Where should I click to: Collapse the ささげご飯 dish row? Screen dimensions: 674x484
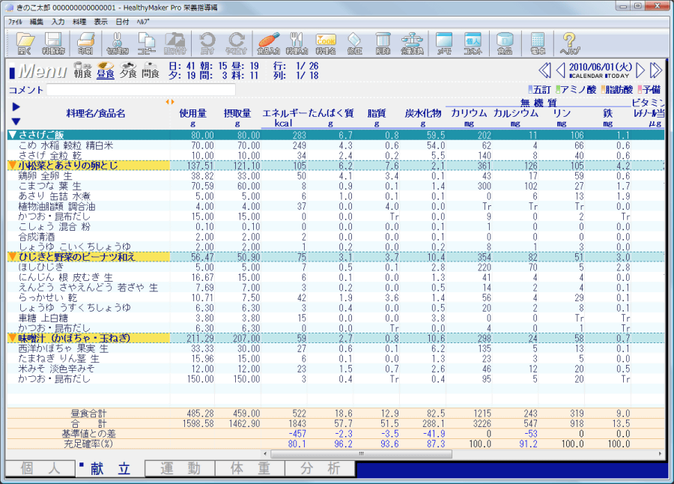(13, 135)
